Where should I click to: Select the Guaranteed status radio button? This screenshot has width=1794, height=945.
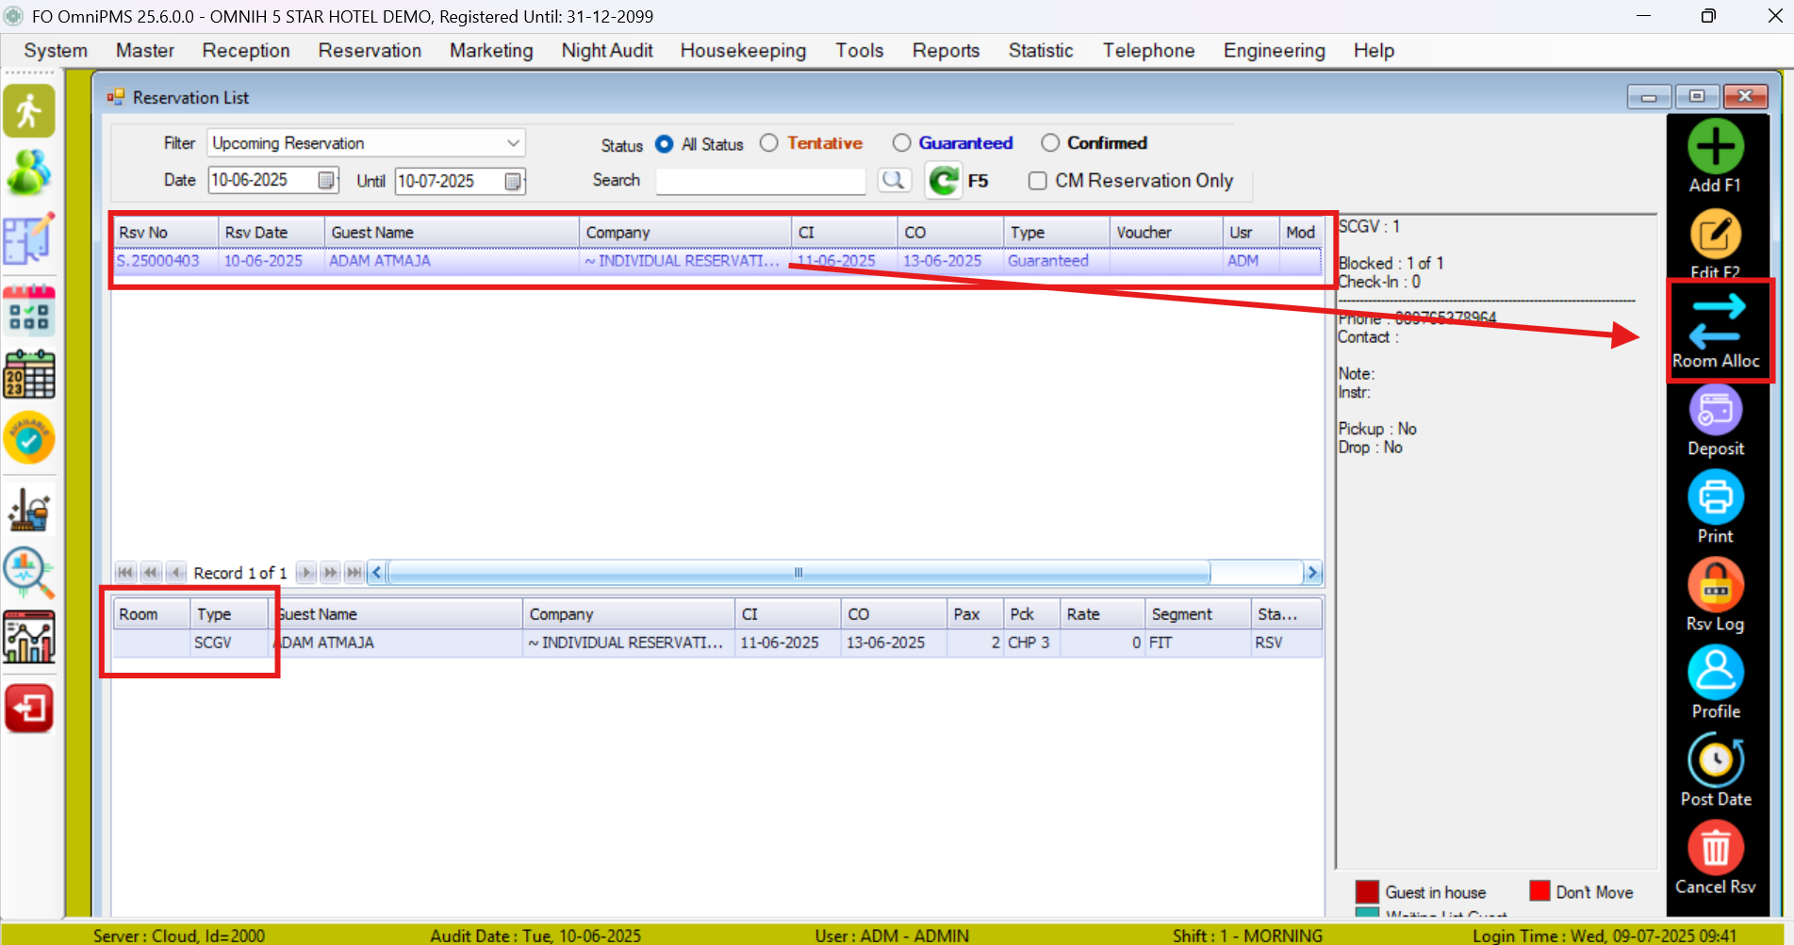click(901, 142)
